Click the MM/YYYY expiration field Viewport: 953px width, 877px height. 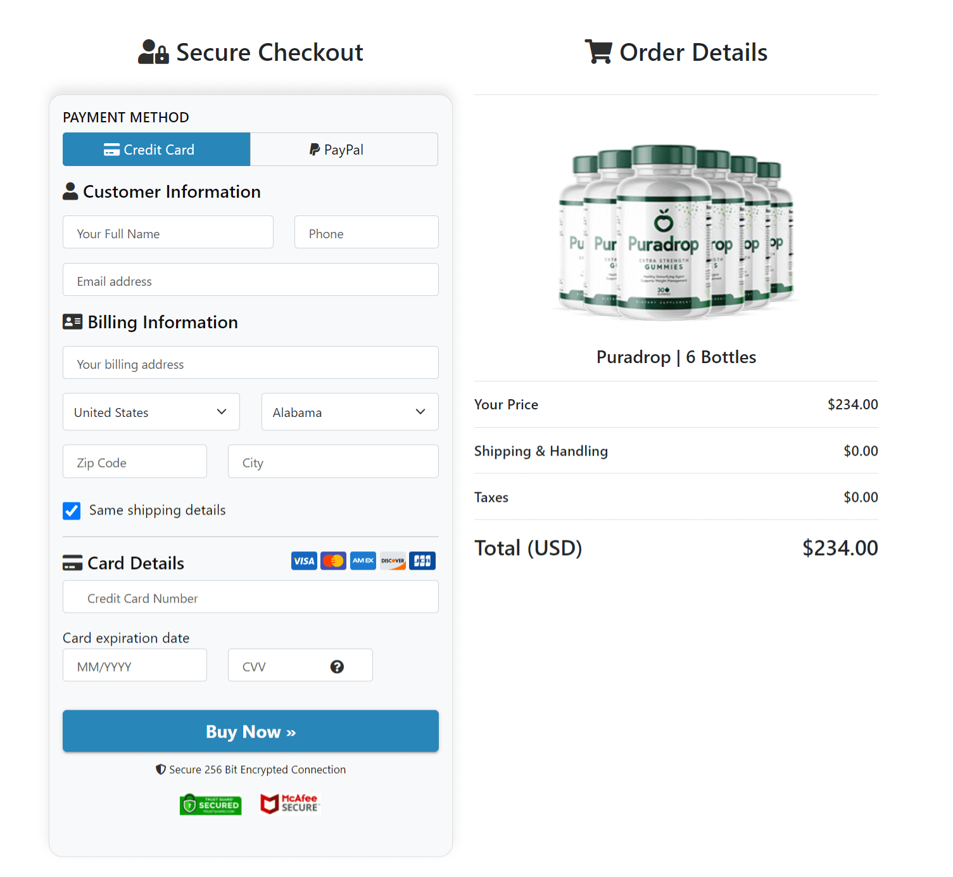(x=135, y=665)
